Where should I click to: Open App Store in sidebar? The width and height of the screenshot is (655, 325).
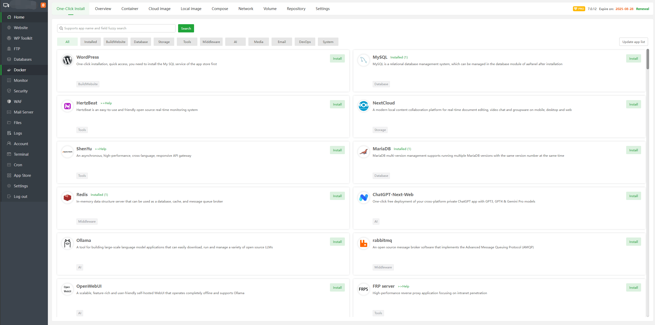pyautogui.click(x=22, y=175)
